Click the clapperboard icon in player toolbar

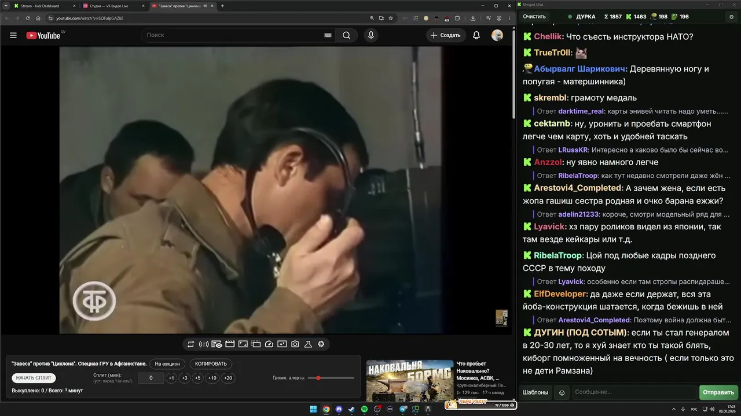(230, 344)
